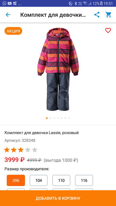Open the jacket and pants product photo
The height and width of the screenshot is (206, 116).
click(x=58, y=69)
